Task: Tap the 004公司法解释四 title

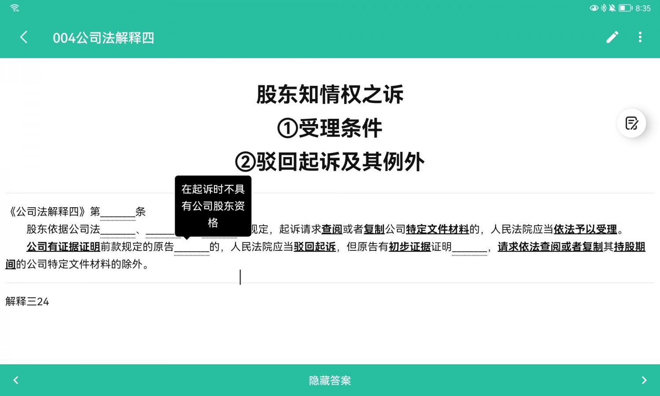Action: pos(103,38)
